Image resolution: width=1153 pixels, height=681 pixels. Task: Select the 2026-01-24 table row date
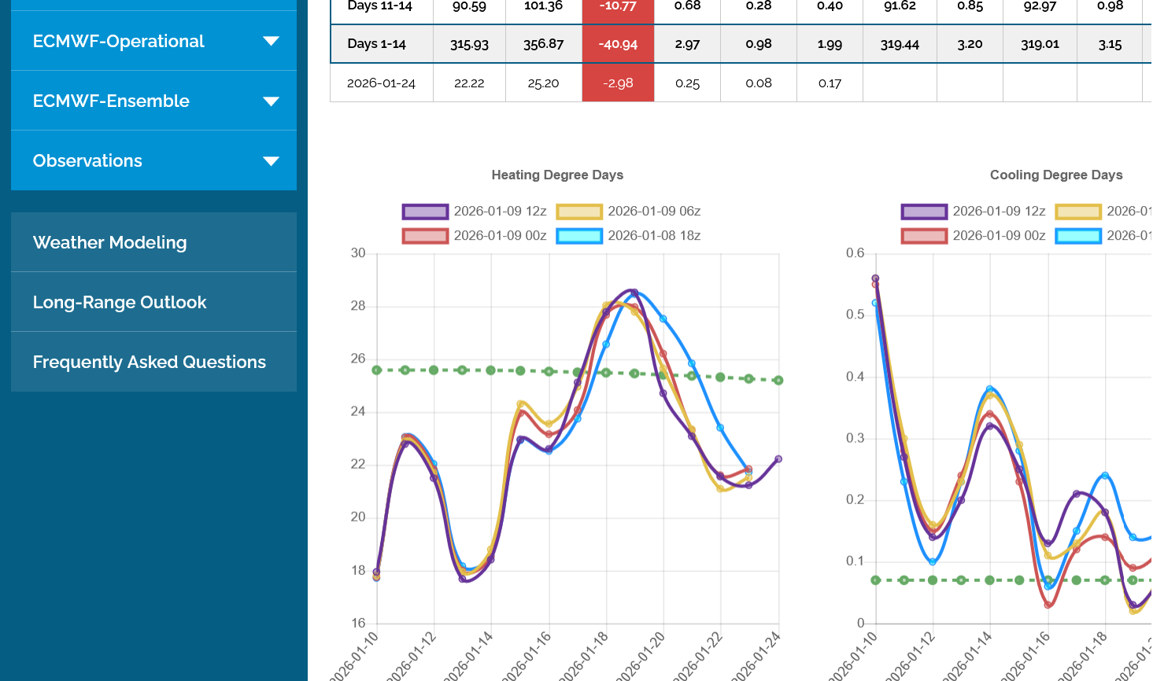click(381, 83)
